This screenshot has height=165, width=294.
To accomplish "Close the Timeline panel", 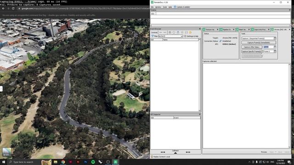I will [290, 10].
